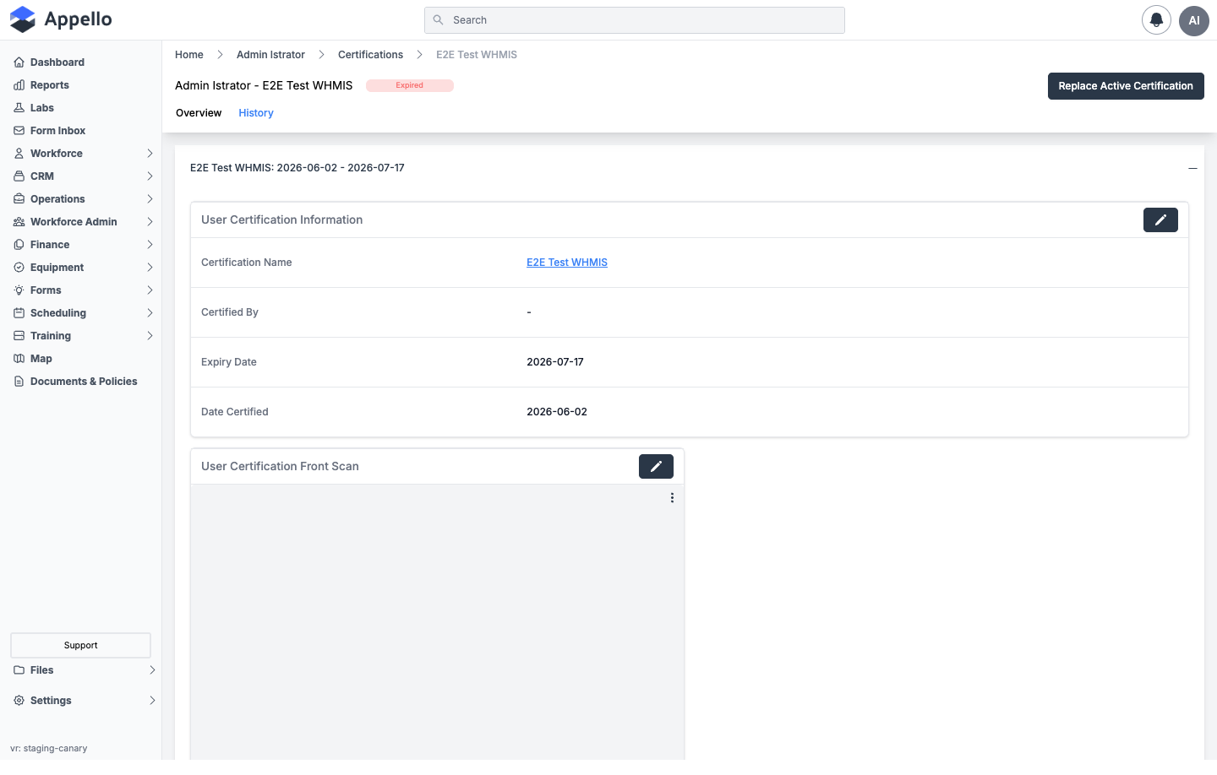Viewport: 1217px width, 775px height.
Task: Expand the Settings submenu chevron
Action: pos(152,701)
